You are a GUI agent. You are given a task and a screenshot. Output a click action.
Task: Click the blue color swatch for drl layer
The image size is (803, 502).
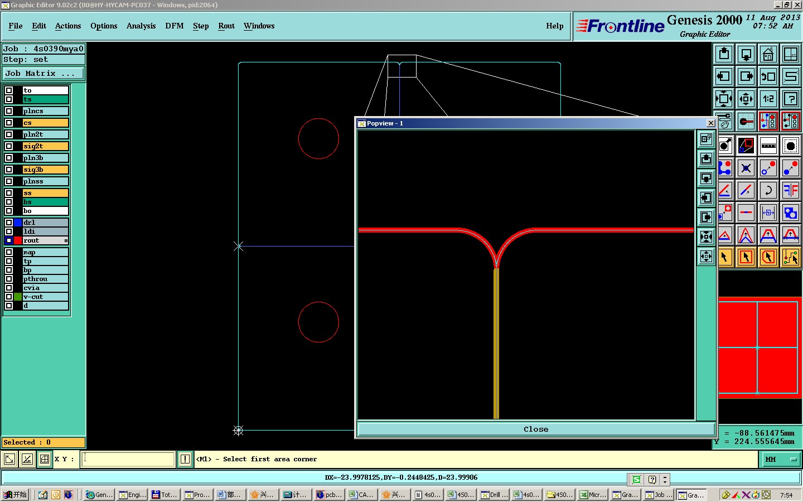point(18,223)
